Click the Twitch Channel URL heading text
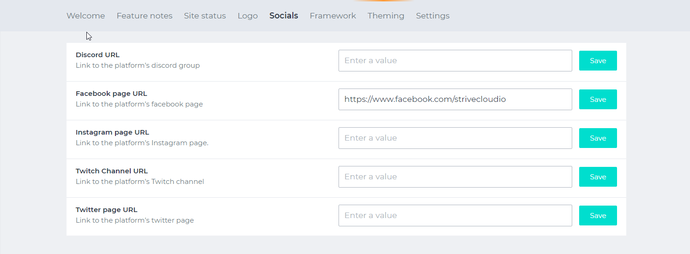Image resolution: width=690 pixels, height=254 pixels. tap(111, 171)
